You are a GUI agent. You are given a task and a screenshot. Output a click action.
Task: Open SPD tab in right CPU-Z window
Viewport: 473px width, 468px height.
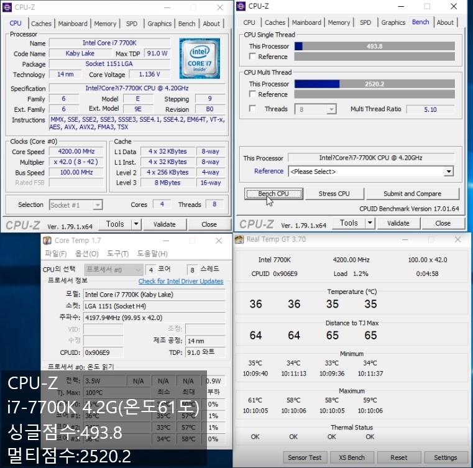(x=365, y=22)
